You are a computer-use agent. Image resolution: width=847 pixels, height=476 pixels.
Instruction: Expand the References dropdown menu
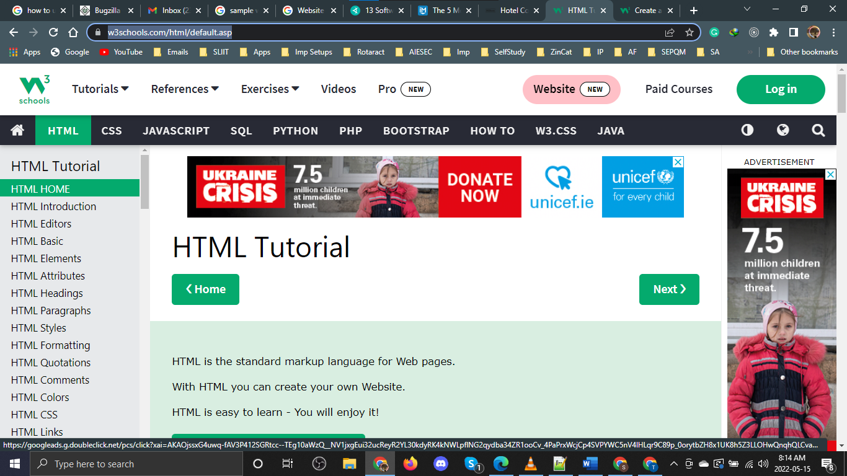pyautogui.click(x=185, y=89)
